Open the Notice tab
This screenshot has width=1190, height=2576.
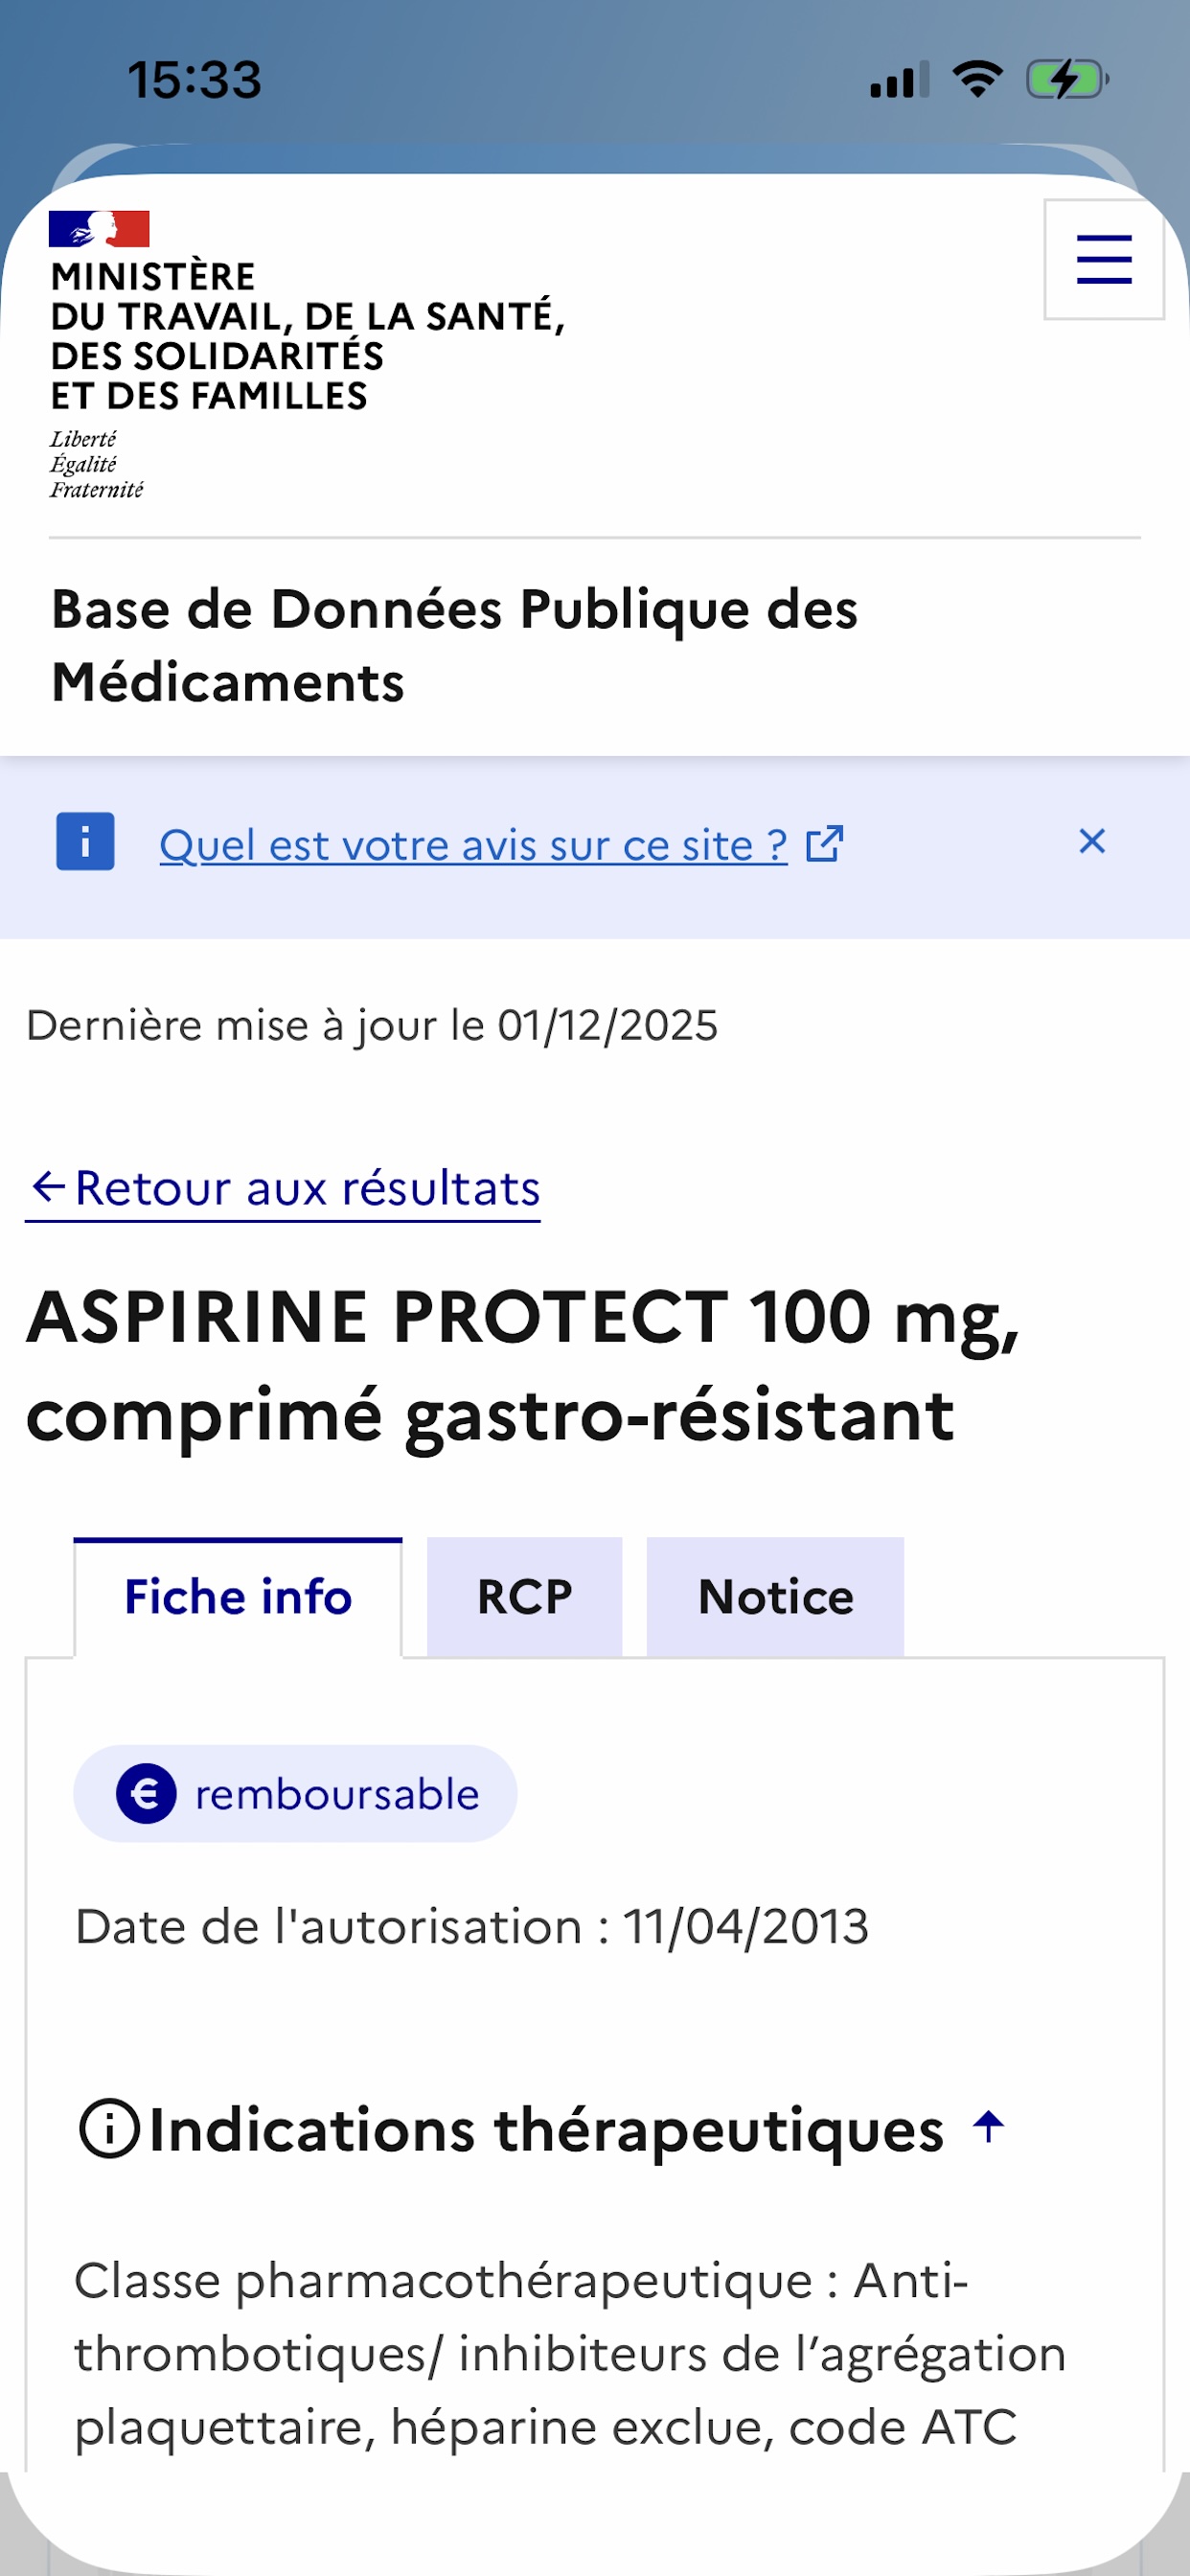(775, 1596)
